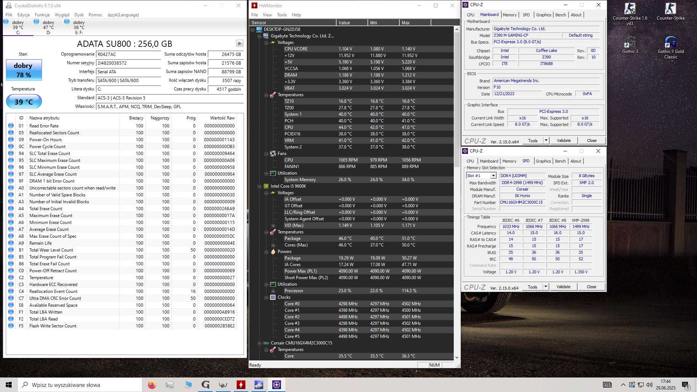Open Tools dropdown arrow in SPD CPU-Z window
This screenshot has width=697, height=392.
[545, 287]
